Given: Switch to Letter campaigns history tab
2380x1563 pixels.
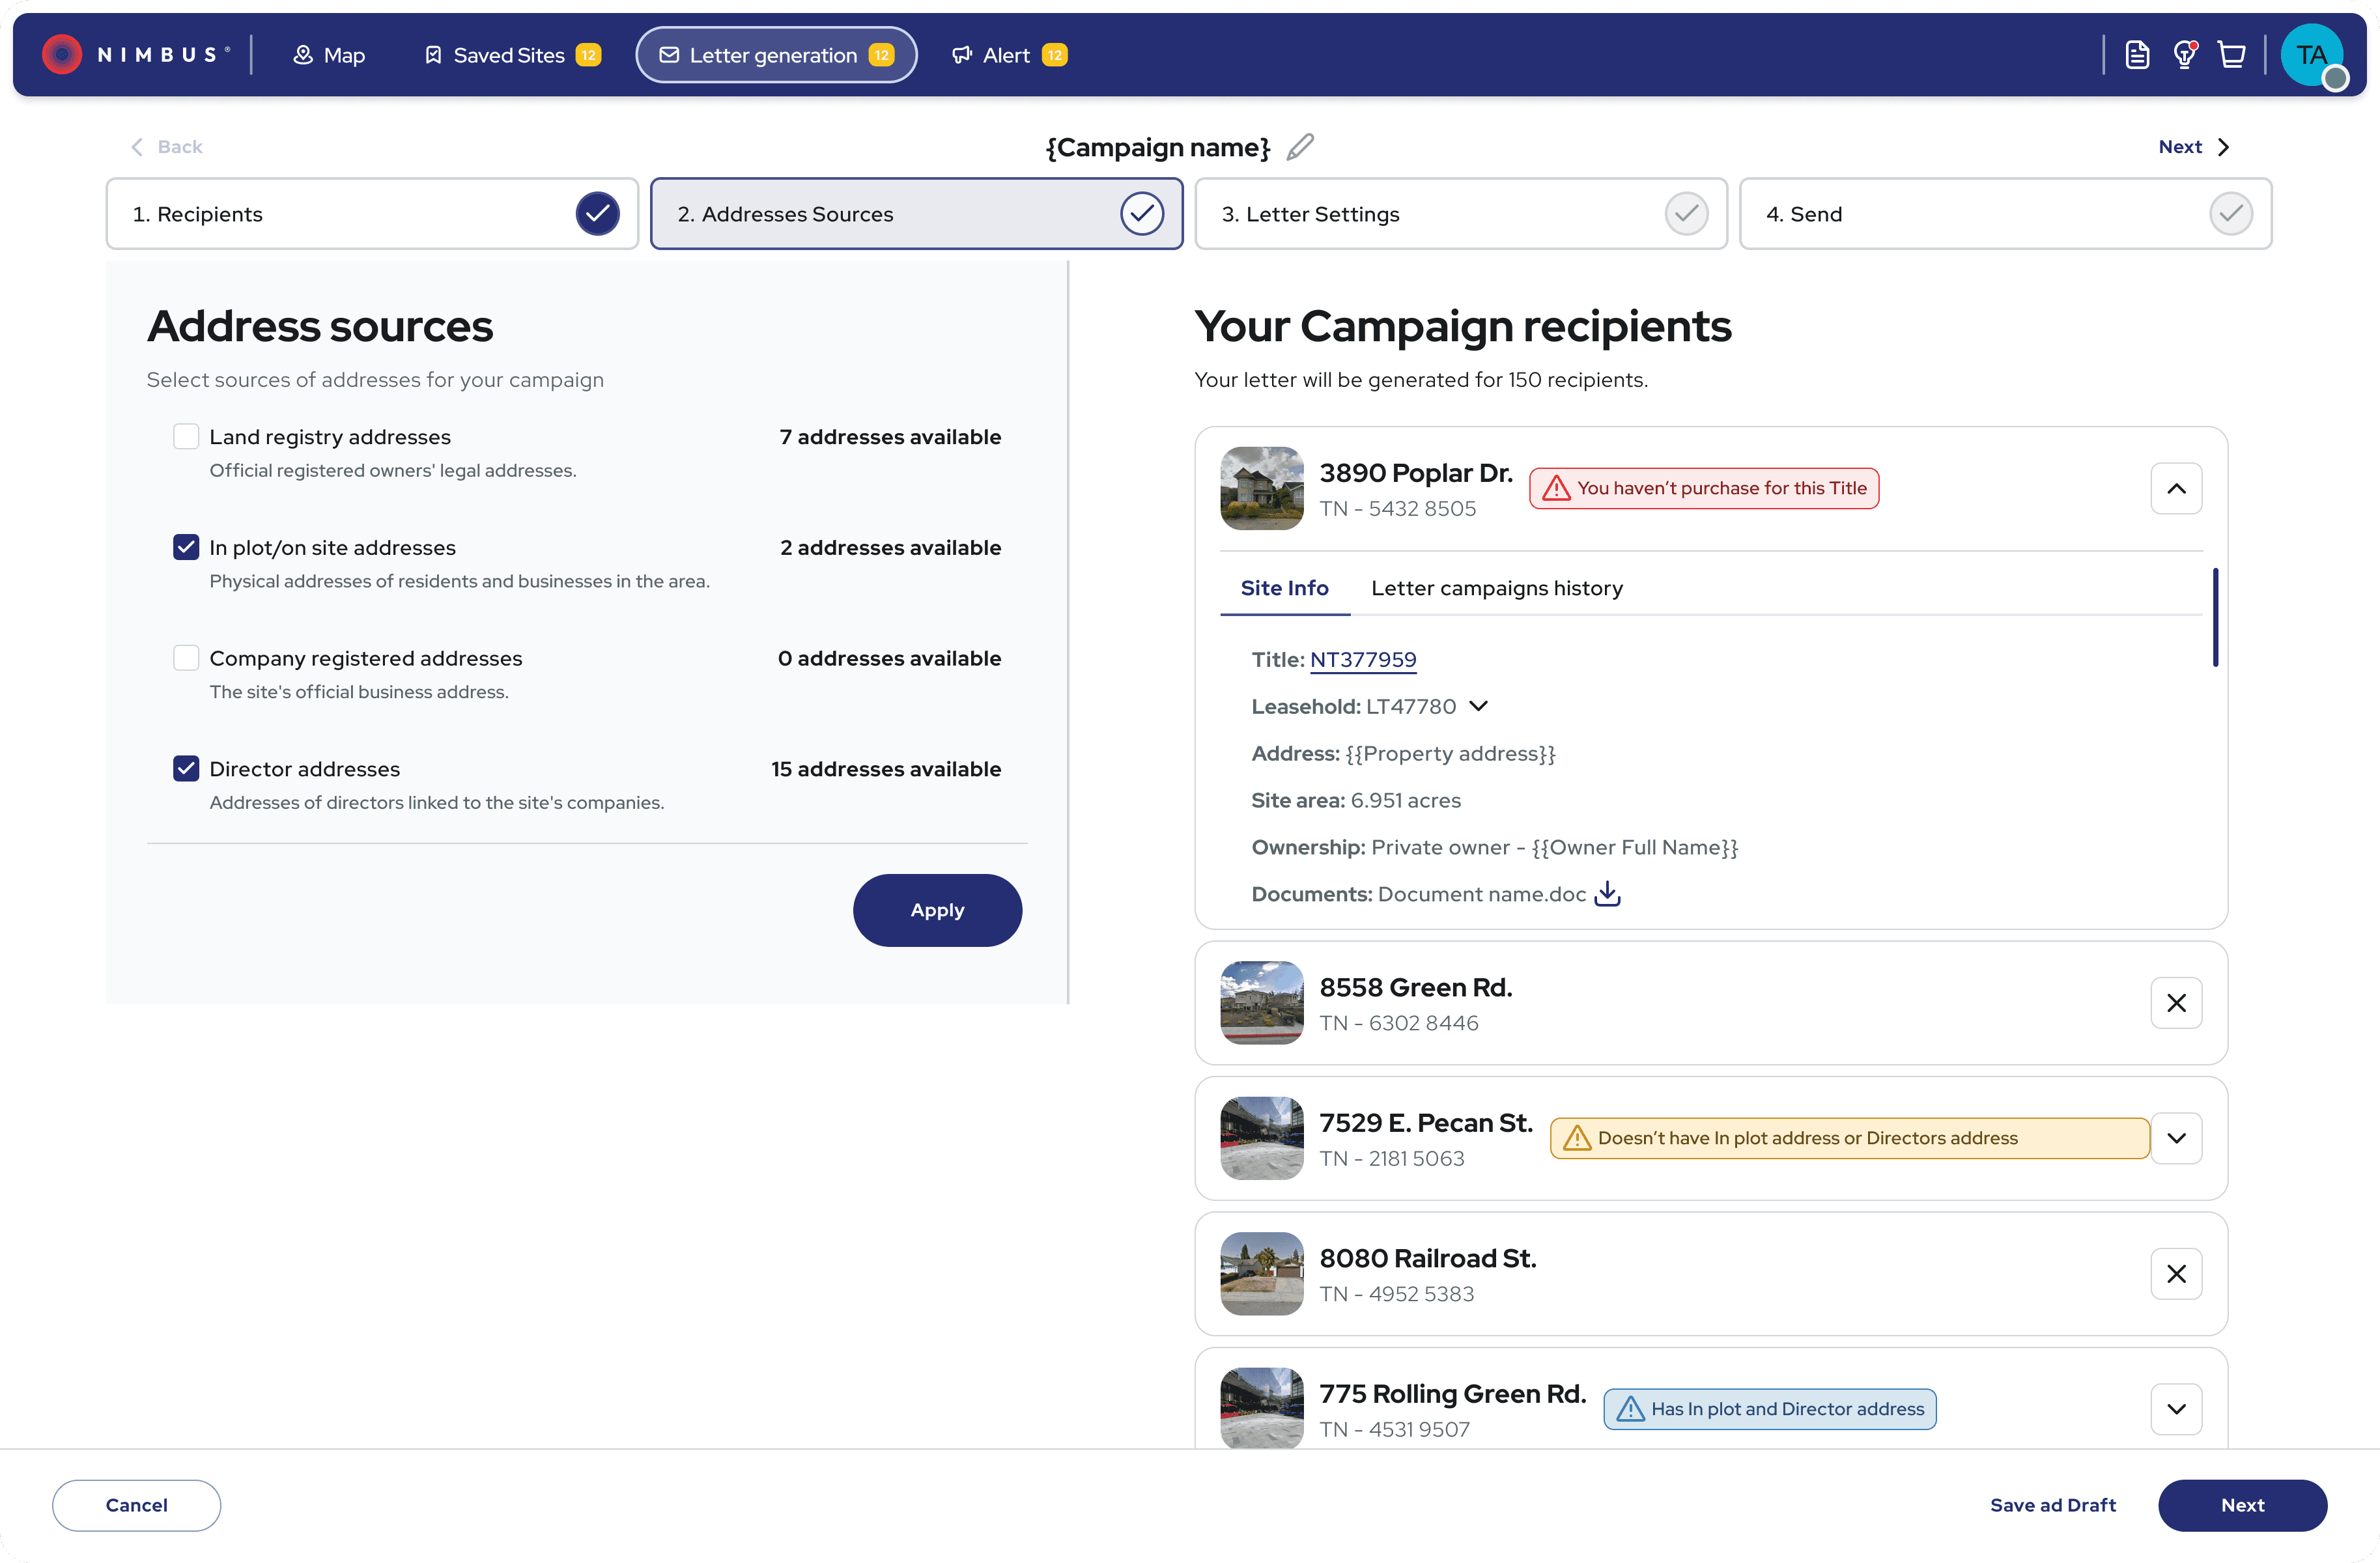Looking at the screenshot, I should (1496, 588).
